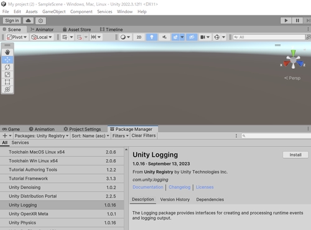Toggle Persp projection label
This screenshot has width=311, height=230.
point(292,78)
